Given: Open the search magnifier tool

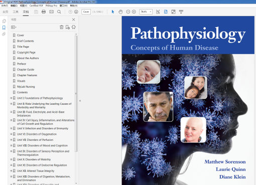Looking at the screenshot, I should (x=59, y=12).
